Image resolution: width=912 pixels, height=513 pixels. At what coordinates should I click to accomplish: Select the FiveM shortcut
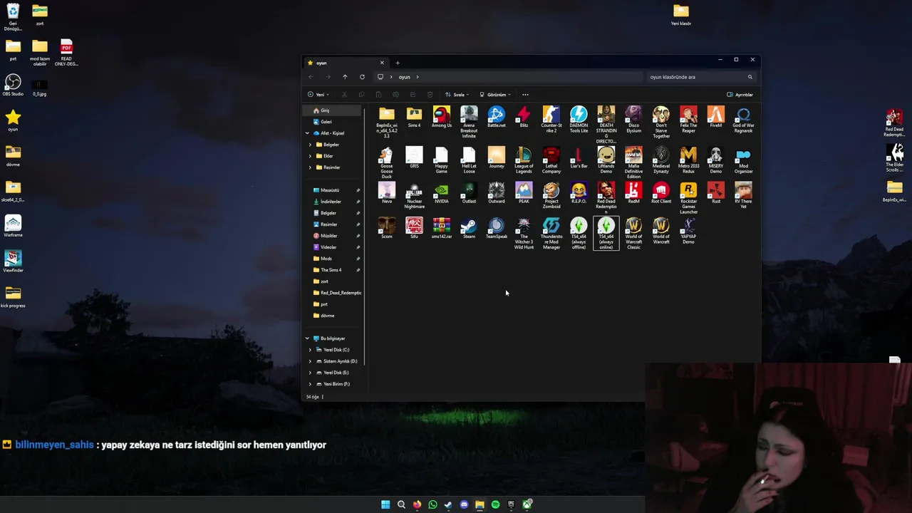tap(716, 118)
